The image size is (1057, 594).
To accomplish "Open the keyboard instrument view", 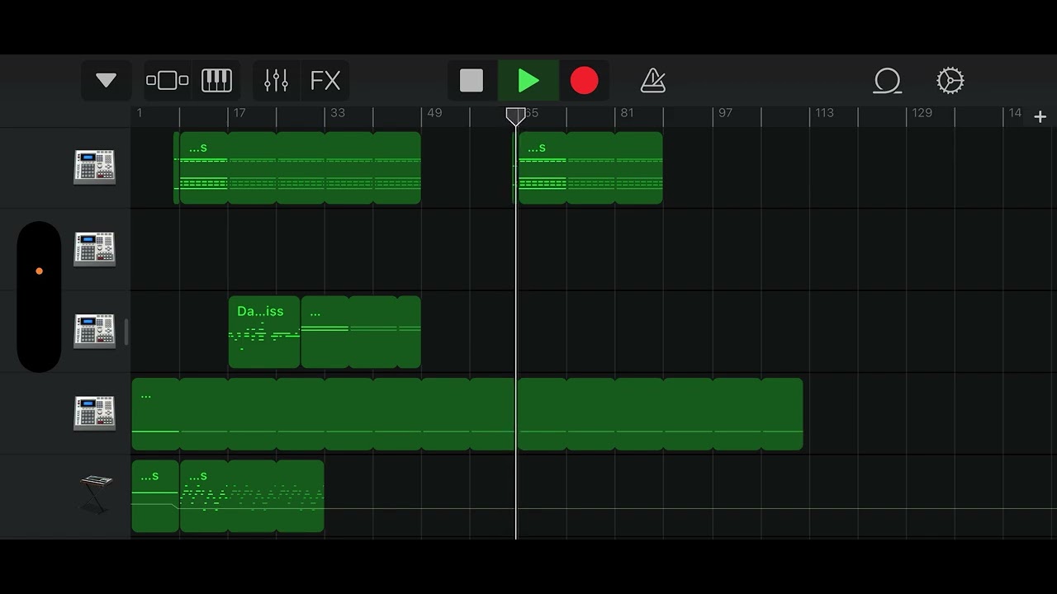I will point(217,81).
